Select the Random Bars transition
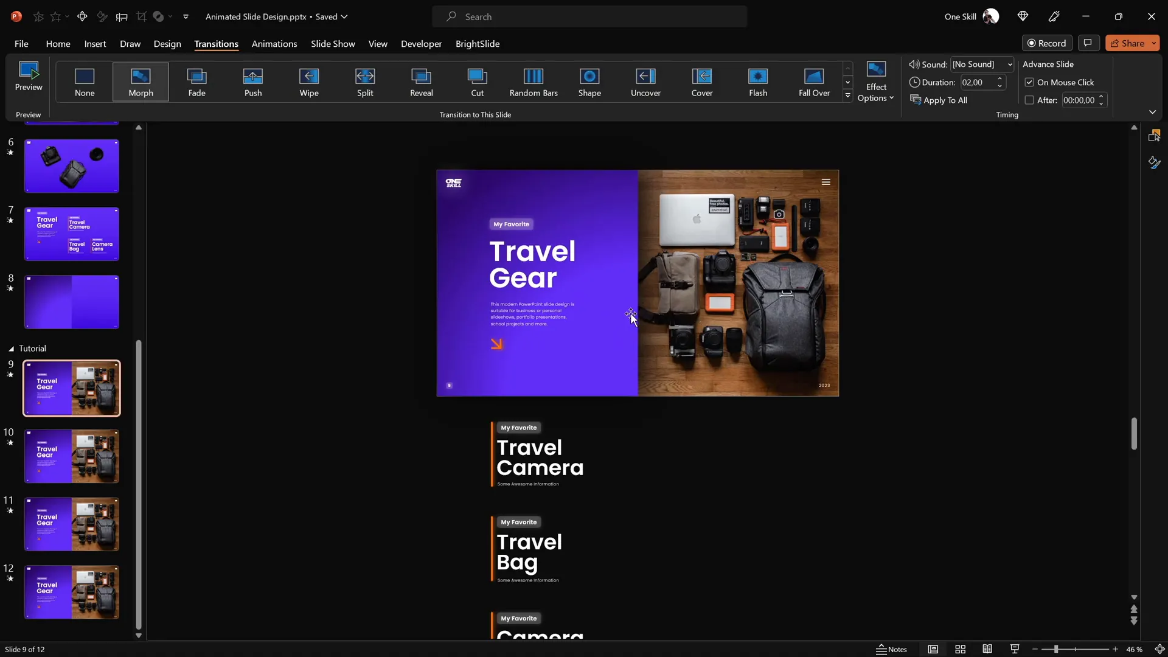Image resolution: width=1168 pixels, height=657 pixels. [534, 82]
